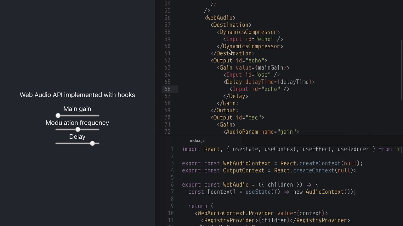The image size is (403, 226).
Task: Click 'mainGain' value on line 63
Action: [270, 68]
